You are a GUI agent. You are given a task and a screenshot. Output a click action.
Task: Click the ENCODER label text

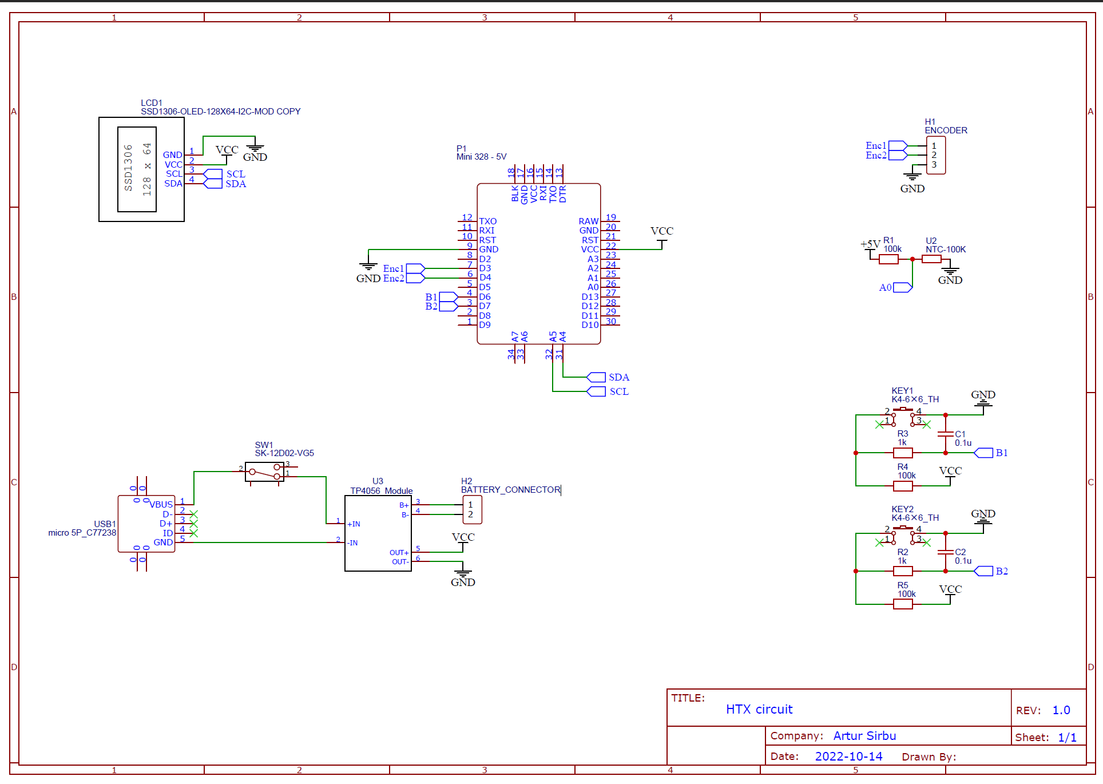point(946,130)
